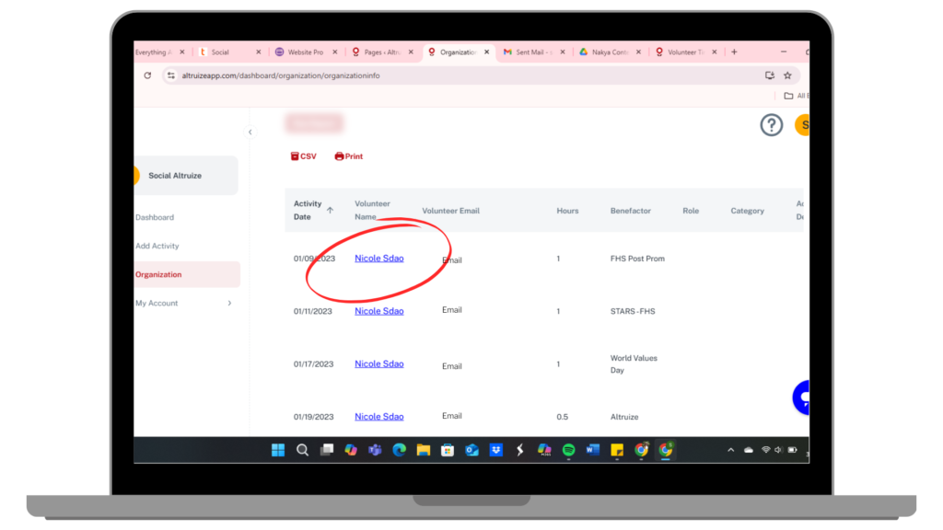Image resolution: width=943 pixels, height=530 pixels.
Task: Click the Social Altruize organization card
Action: pyautogui.click(x=186, y=176)
